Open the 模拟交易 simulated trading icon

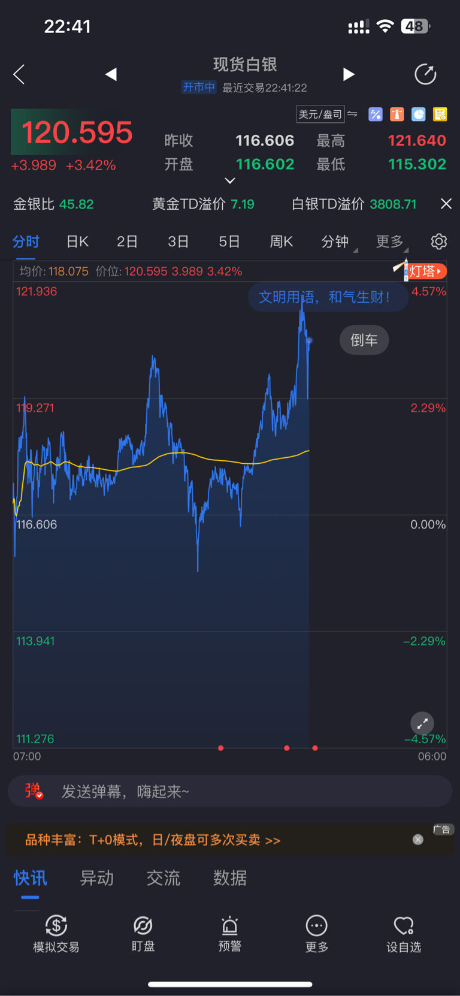pos(56,934)
